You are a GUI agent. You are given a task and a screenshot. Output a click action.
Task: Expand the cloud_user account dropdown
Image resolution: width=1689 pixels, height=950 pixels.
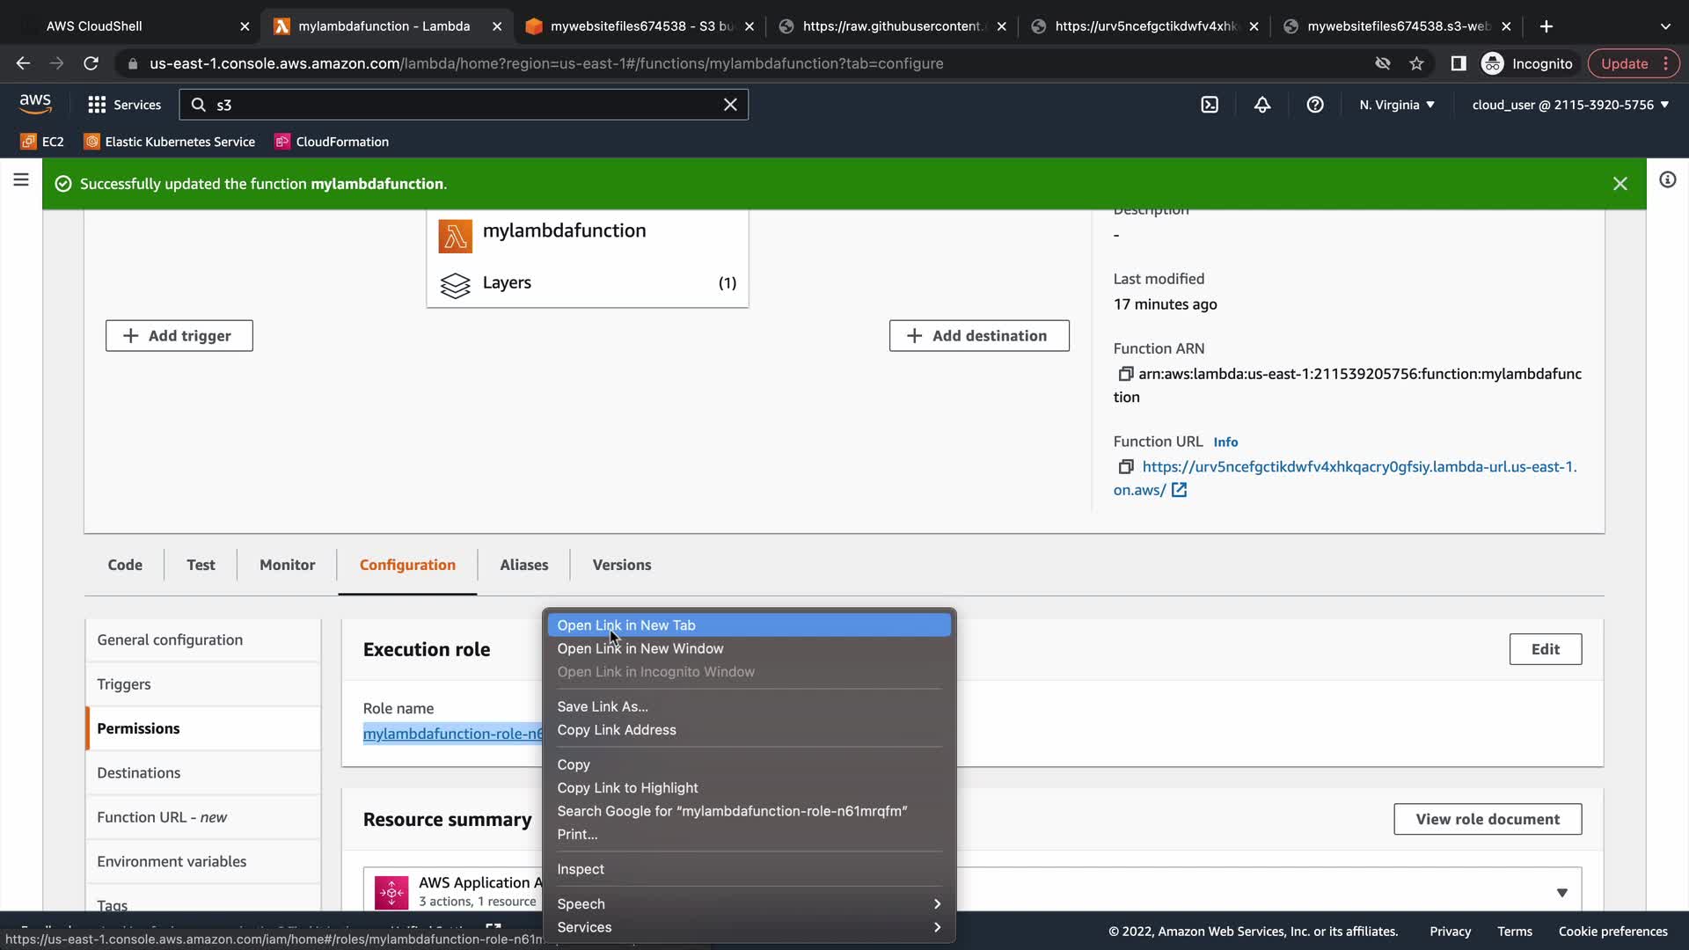[x=1570, y=105]
